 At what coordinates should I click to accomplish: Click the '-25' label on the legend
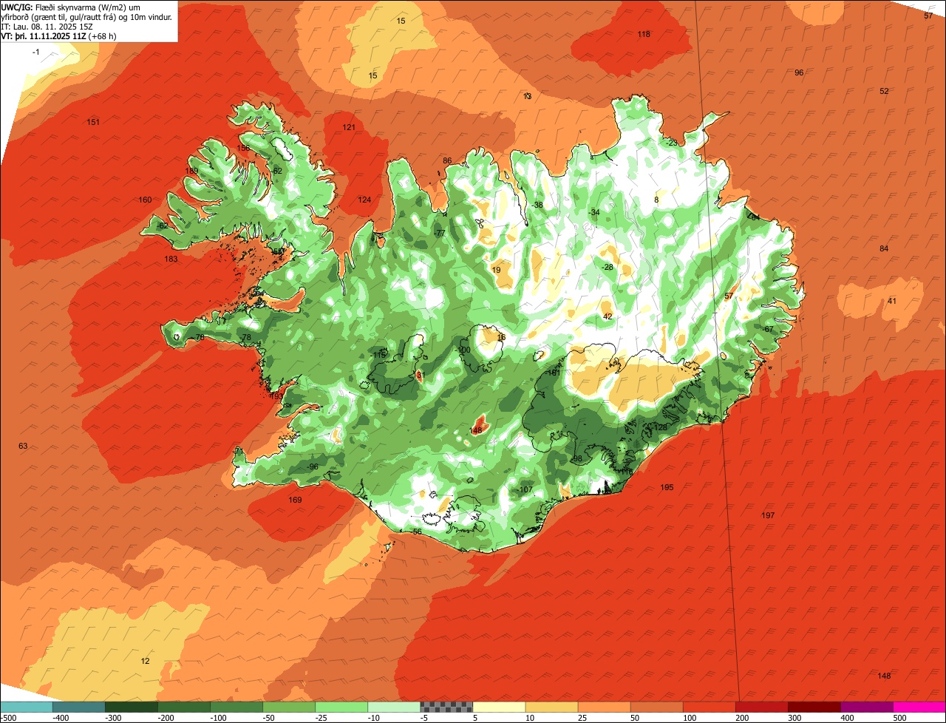pyautogui.click(x=322, y=718)
